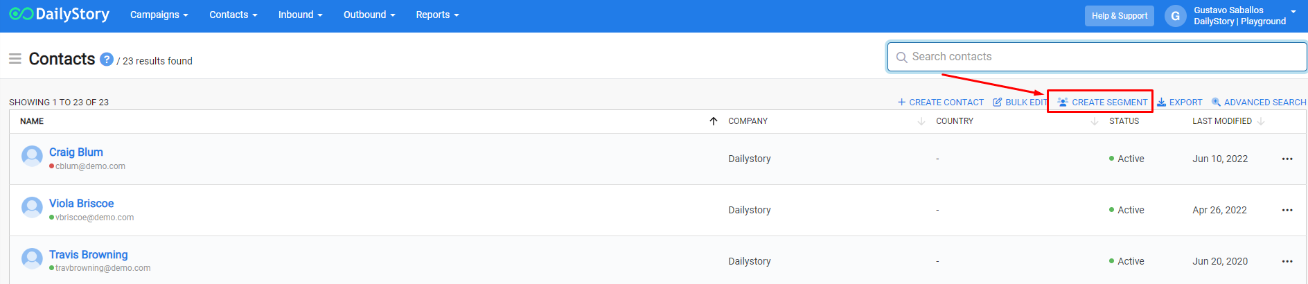
Task: Open Viola Briscoe's three-dot actions menu
Action: (1287, 210)
